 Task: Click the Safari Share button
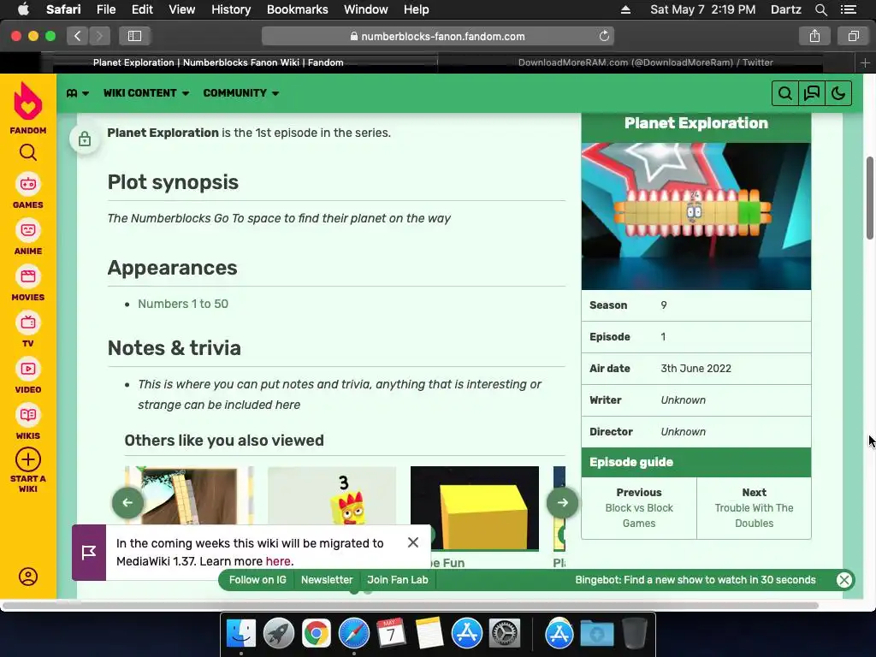click(814, 36)
